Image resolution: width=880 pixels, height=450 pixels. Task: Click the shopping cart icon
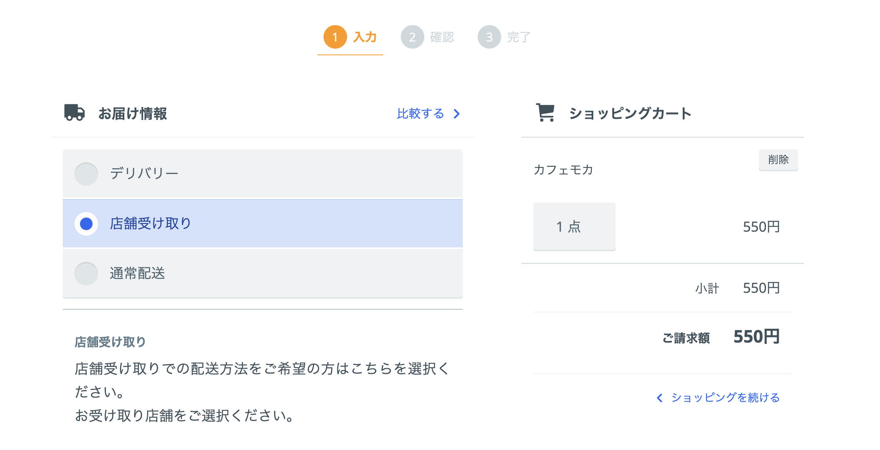coord(545,113)
